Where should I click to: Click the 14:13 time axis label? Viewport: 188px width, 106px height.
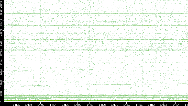[163, 105]
